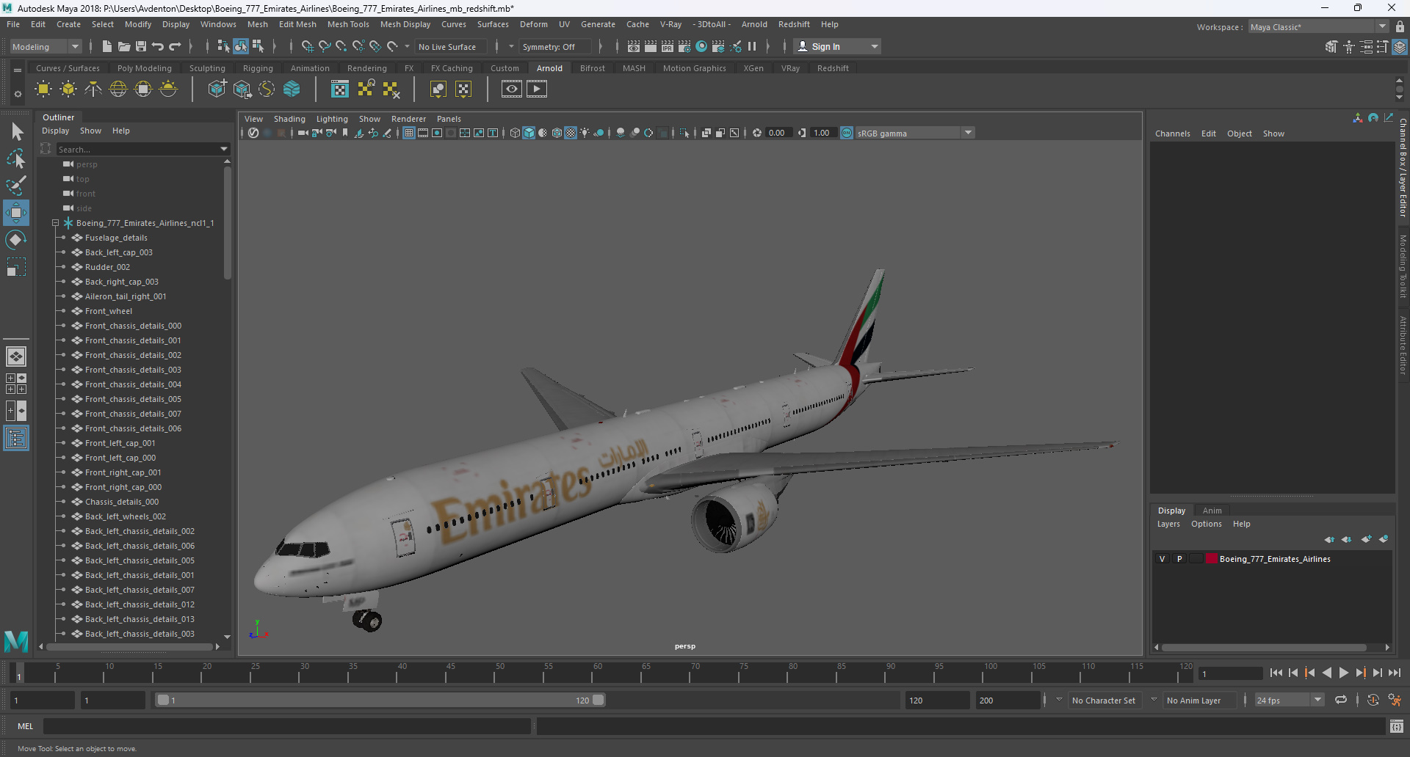Select the Arnold Area Light shelf icon
The image size is (1410, 757).
tap(43, 89)
